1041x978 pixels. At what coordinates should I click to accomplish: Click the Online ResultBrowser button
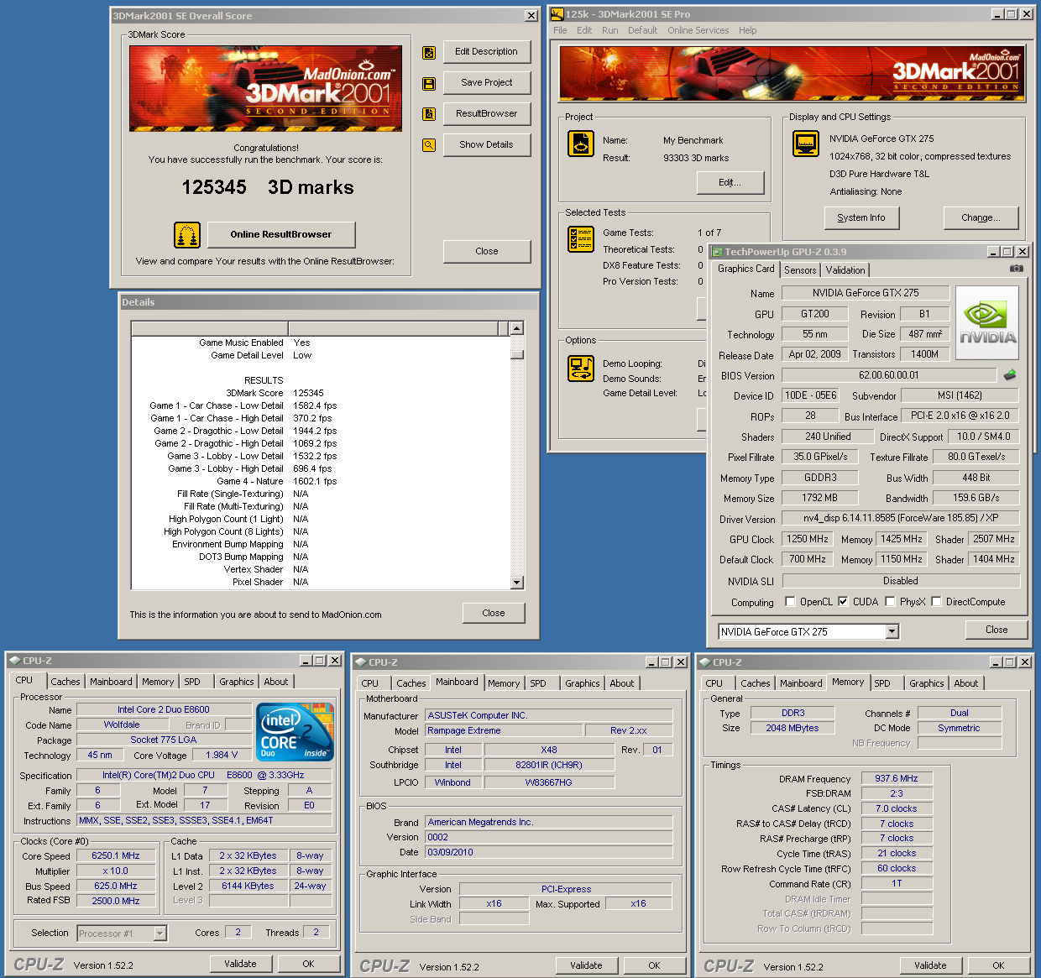[281, 235]
